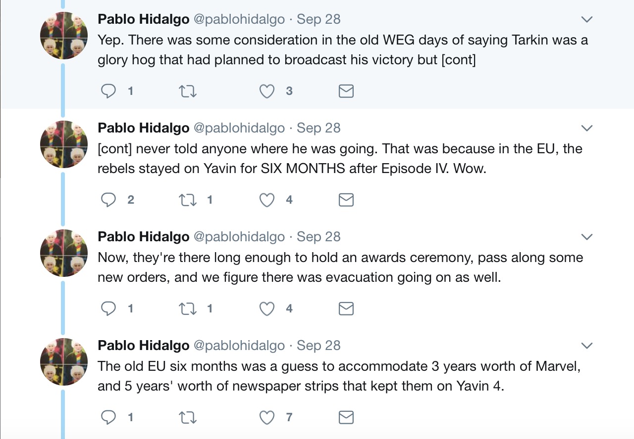Expand options chevron on awards ceremony tweet

[586, 237]
